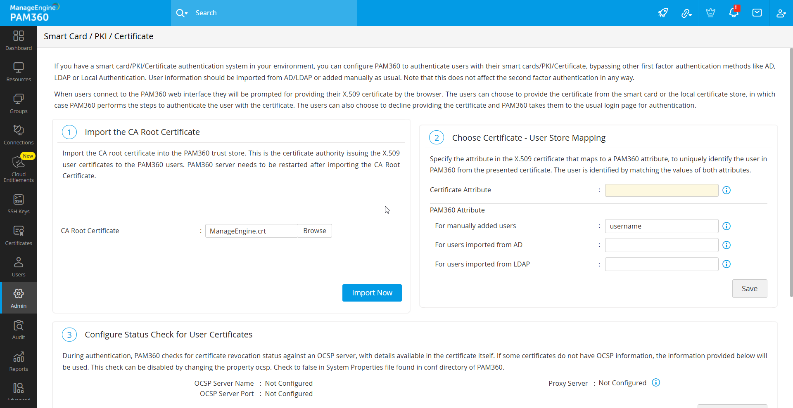Click the license crown icon

click(710, 13)
